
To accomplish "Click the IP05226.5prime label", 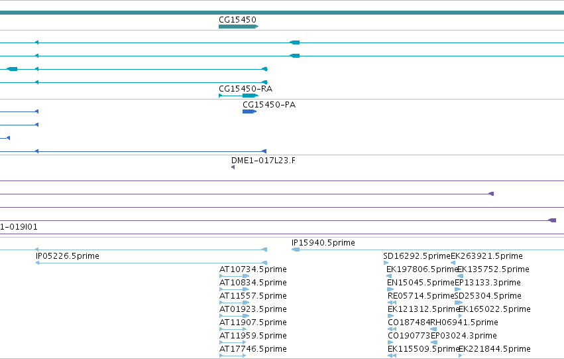I will [x=67, y=256].
